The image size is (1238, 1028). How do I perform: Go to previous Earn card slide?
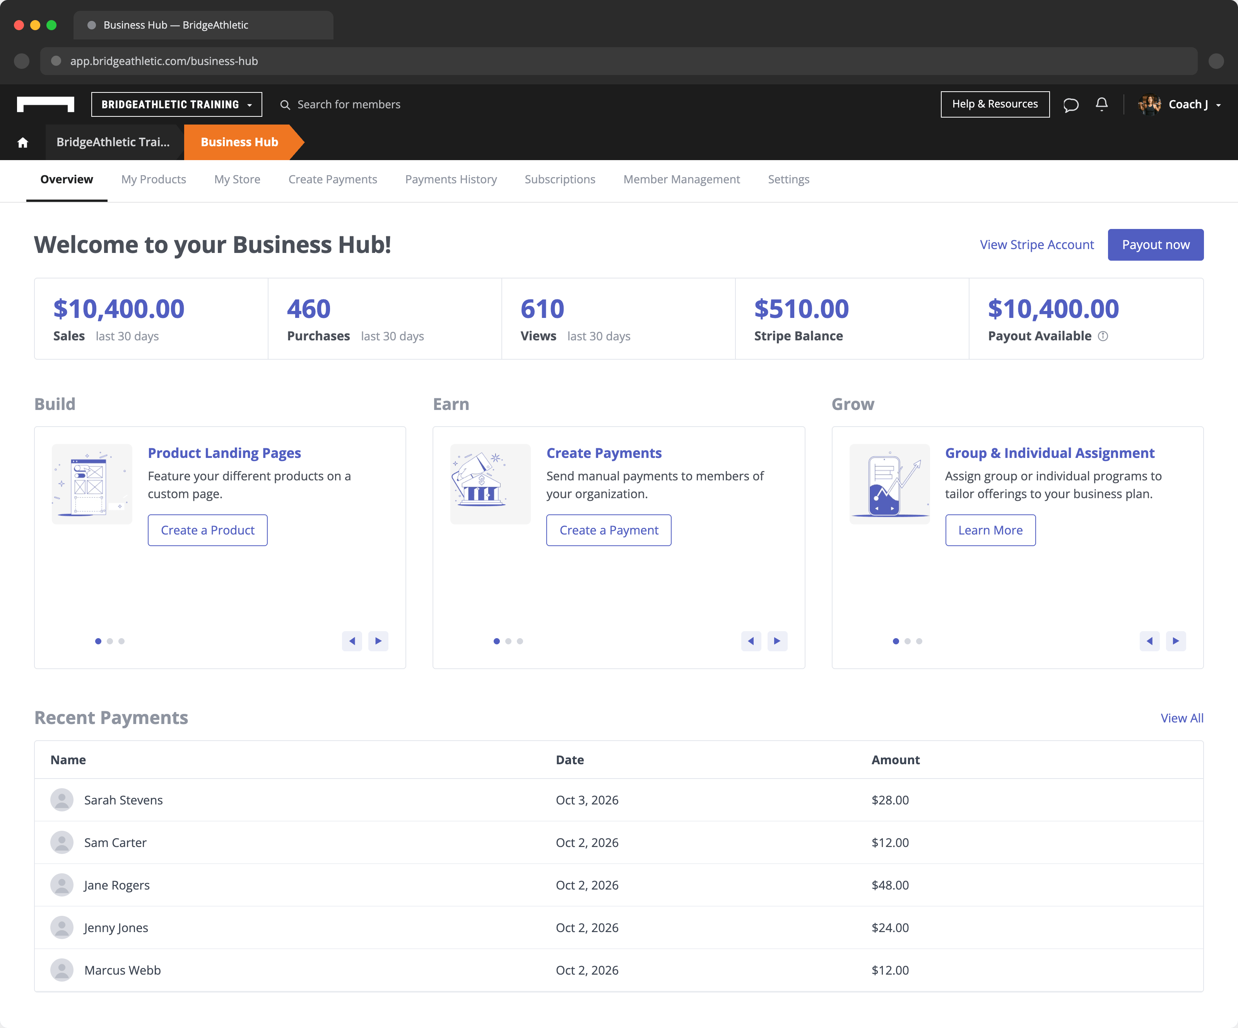751,641
